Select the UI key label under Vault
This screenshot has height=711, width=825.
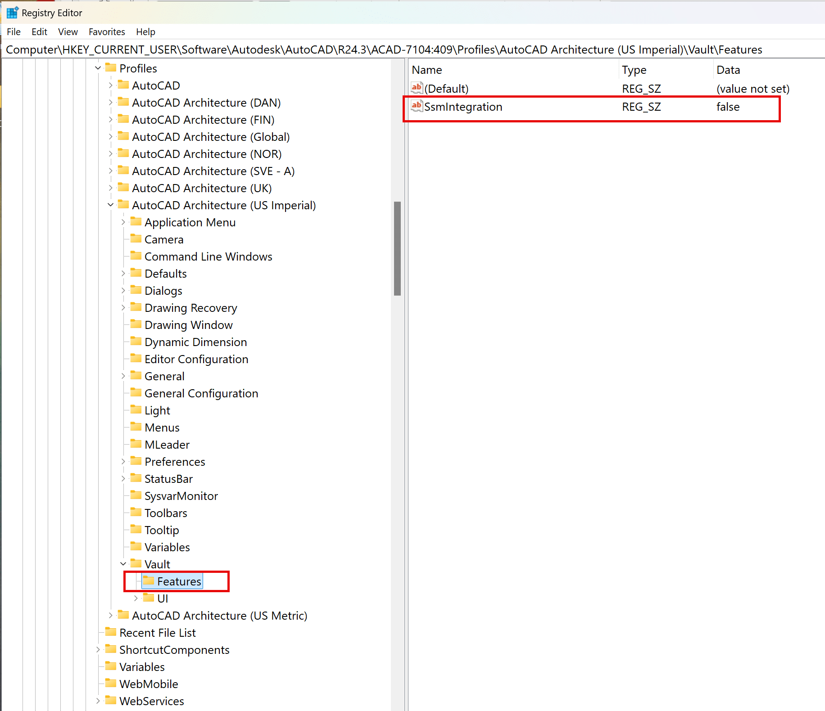pyautogui.click(x=163, y=598)
